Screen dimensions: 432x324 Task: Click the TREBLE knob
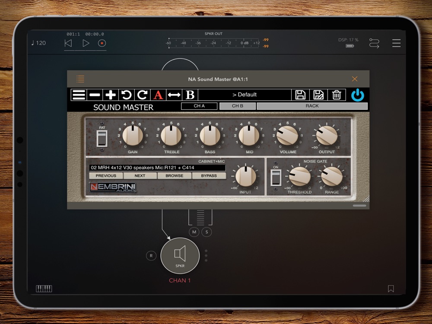[171, 136]
